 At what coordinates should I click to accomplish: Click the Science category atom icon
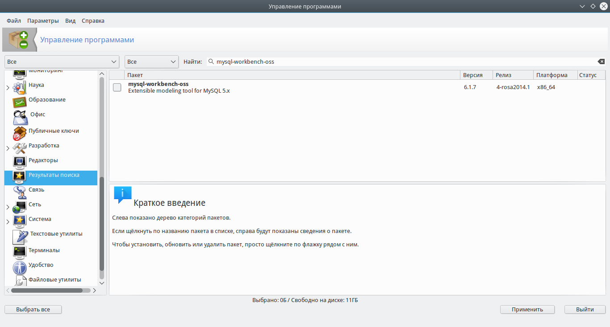[x=20, y=86]
